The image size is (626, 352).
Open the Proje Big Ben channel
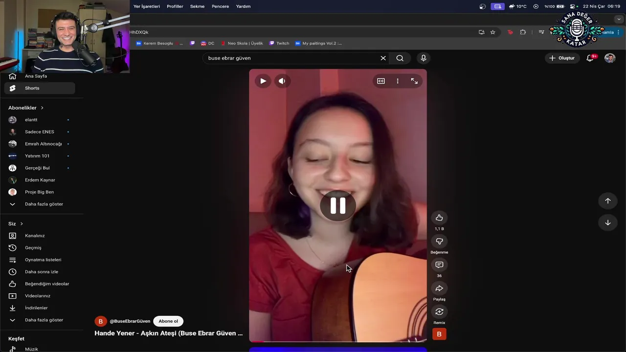click(x=40, y=192)
